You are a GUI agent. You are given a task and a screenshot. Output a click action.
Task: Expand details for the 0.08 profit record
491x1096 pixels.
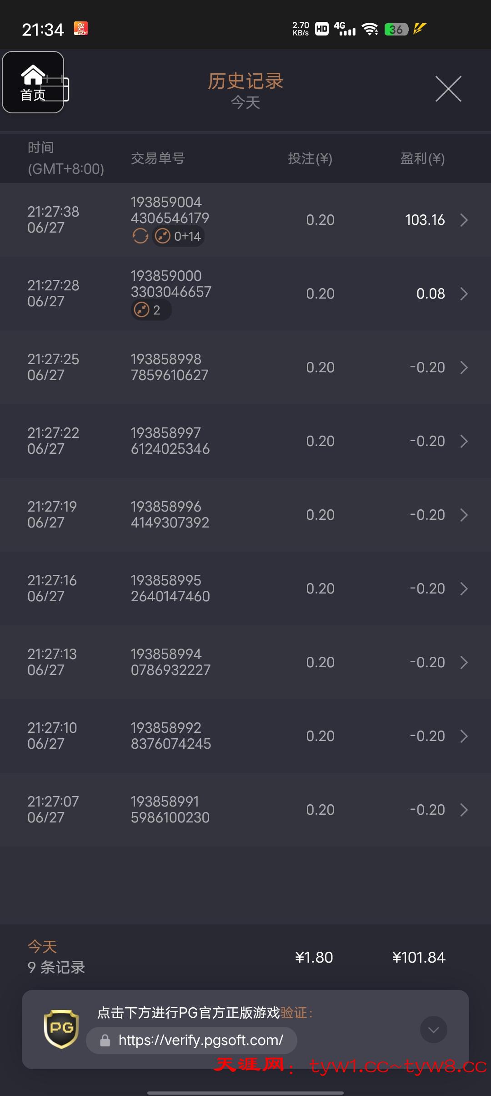(x=464, y=294)
